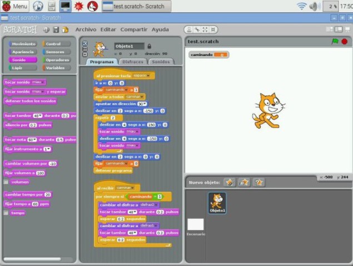Open the terminal monitor icon in taskbar
This screenshot has width=353, height=266.
tap(65, 6)
